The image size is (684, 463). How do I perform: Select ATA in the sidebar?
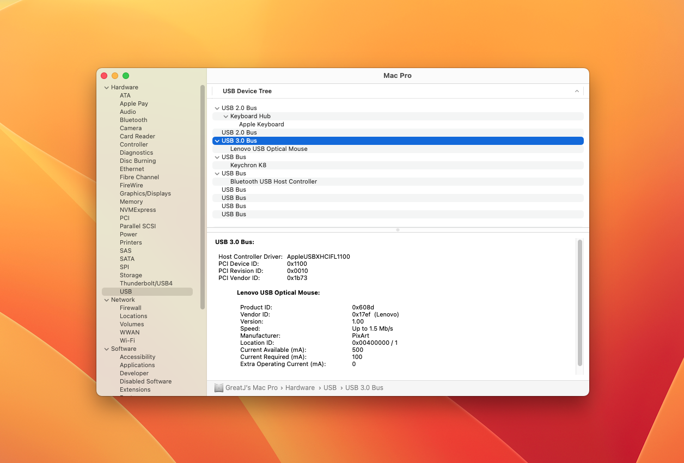click(125, 95)
